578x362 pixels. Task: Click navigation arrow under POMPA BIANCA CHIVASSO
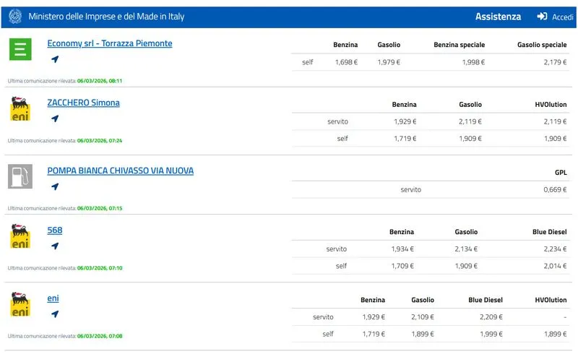pos(55,186)
